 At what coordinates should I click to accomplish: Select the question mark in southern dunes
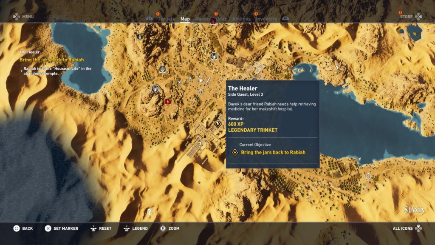(x=149, y=212)
